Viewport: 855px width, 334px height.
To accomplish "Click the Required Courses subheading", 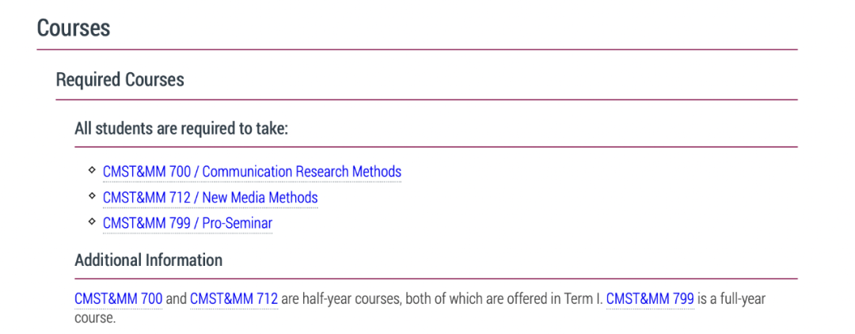I will [120, 80].
